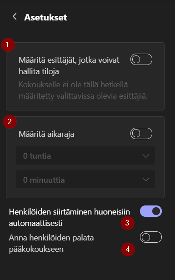Click the red number 1 badge
This screenshot has width=175, height=280.
coord(8,45)
